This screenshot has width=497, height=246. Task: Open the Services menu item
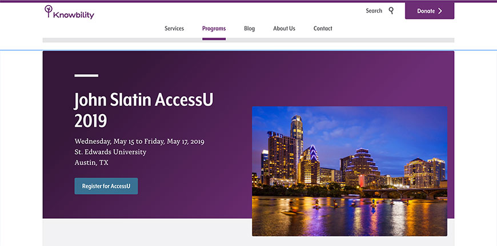[x=174, y=29]
